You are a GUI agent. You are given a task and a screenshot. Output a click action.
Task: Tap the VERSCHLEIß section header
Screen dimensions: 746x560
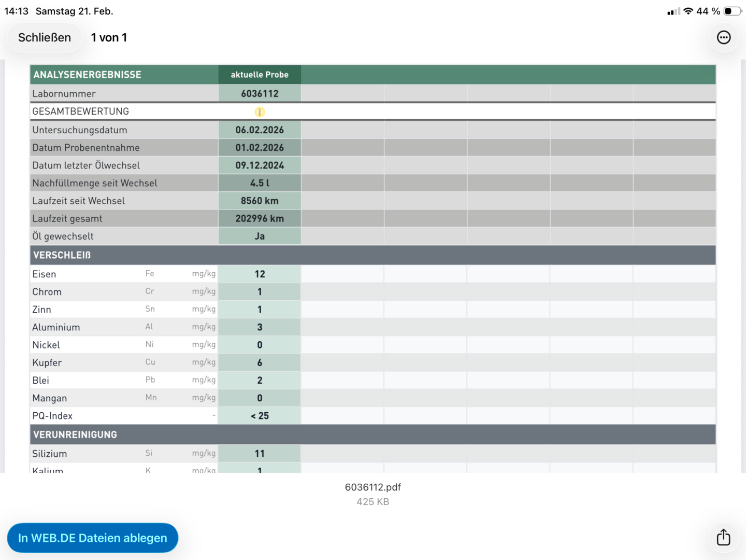(62, 255)
